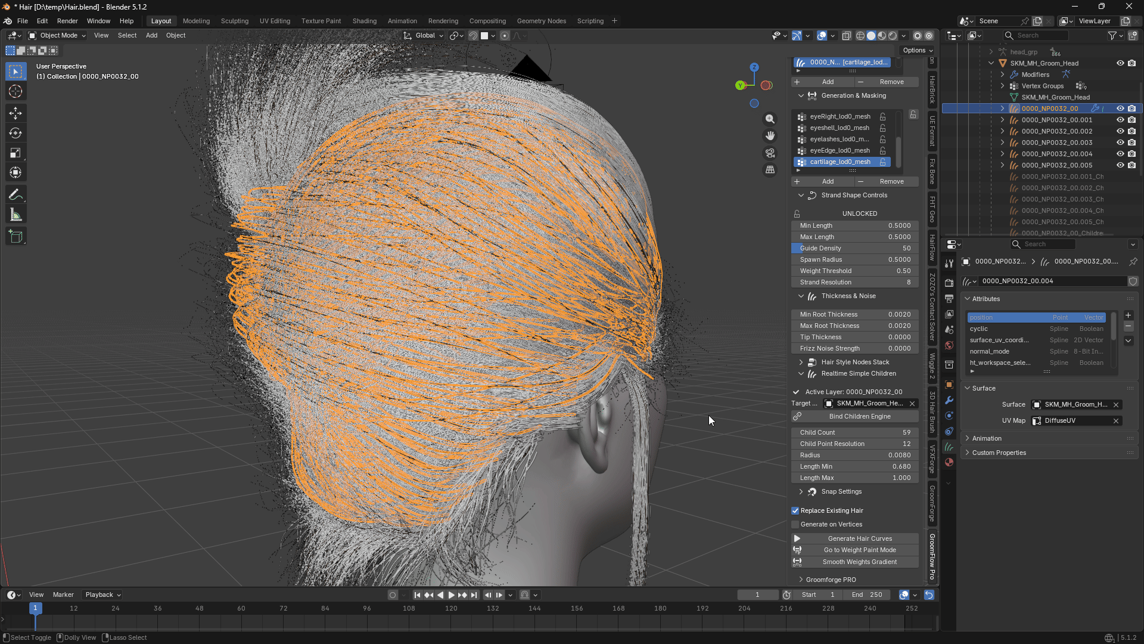
Task: Open viewport Select menu
Action: 127,36
